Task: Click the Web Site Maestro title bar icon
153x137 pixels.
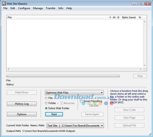Action: [4, 4]
